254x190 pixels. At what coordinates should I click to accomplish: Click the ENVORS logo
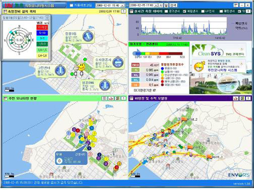[239, 175]
